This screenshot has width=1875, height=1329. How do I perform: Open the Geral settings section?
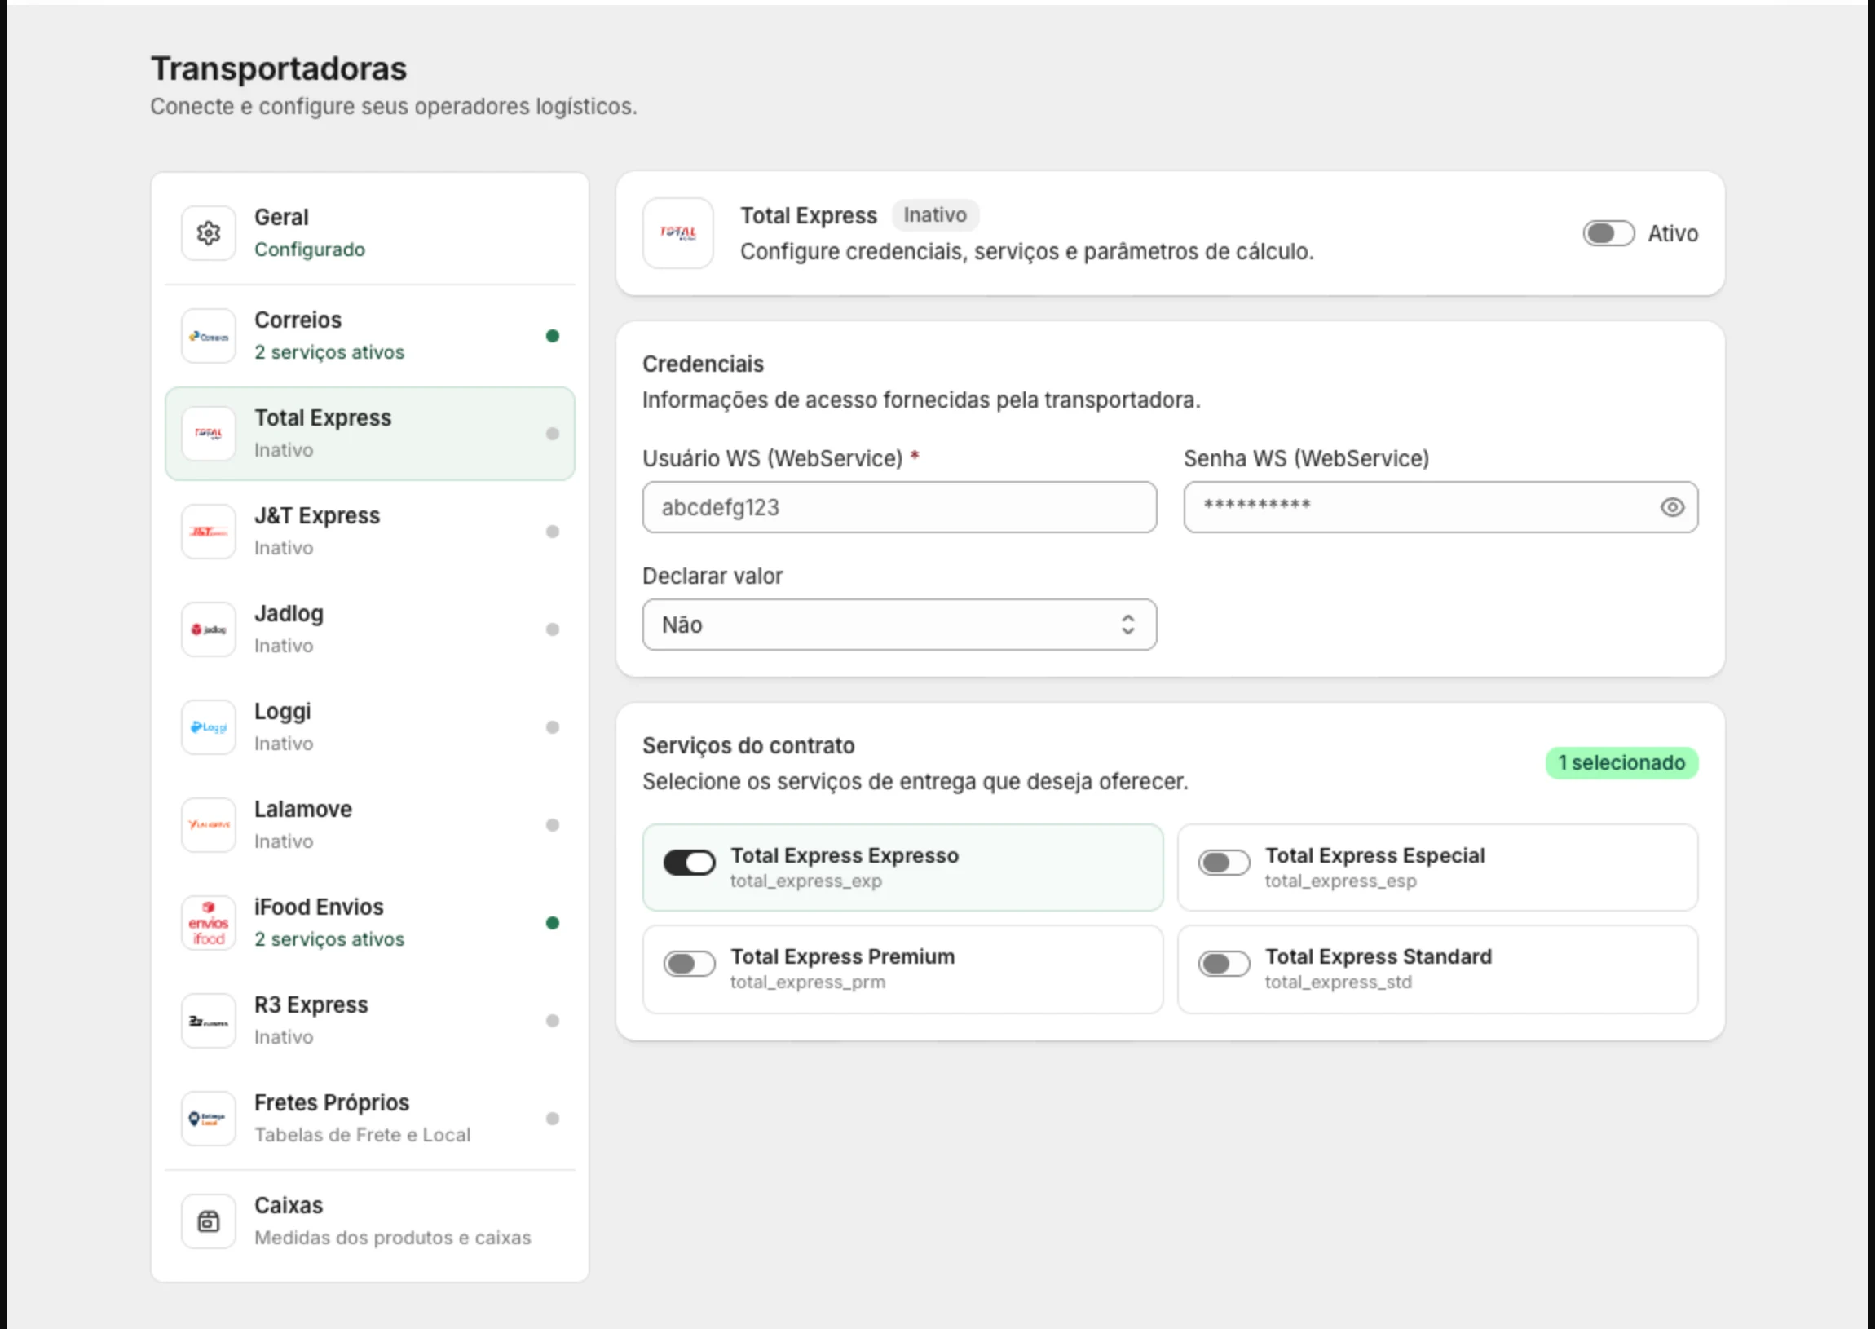coord(370,233)
